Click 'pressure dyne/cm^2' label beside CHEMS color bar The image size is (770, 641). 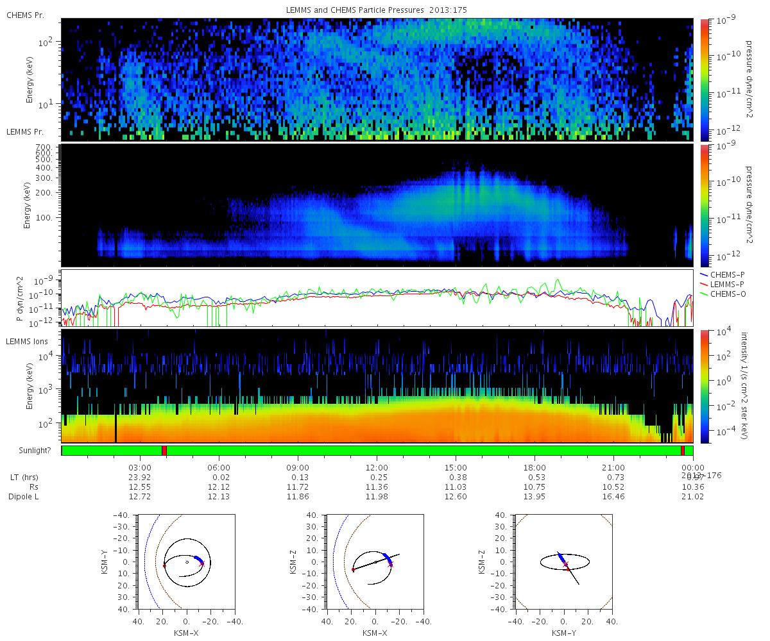(x=748, y=79)
